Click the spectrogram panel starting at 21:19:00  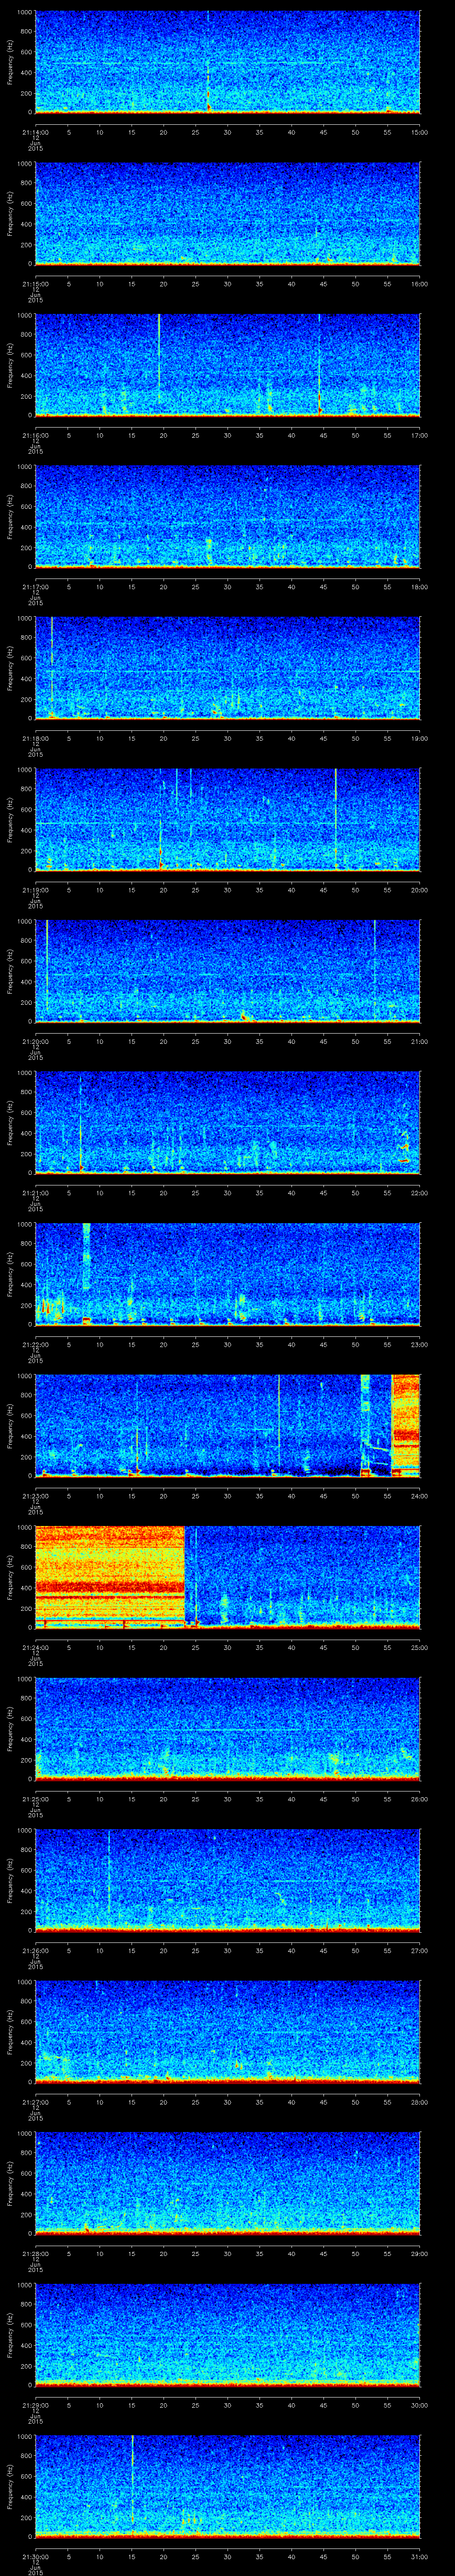click(227, 820)
